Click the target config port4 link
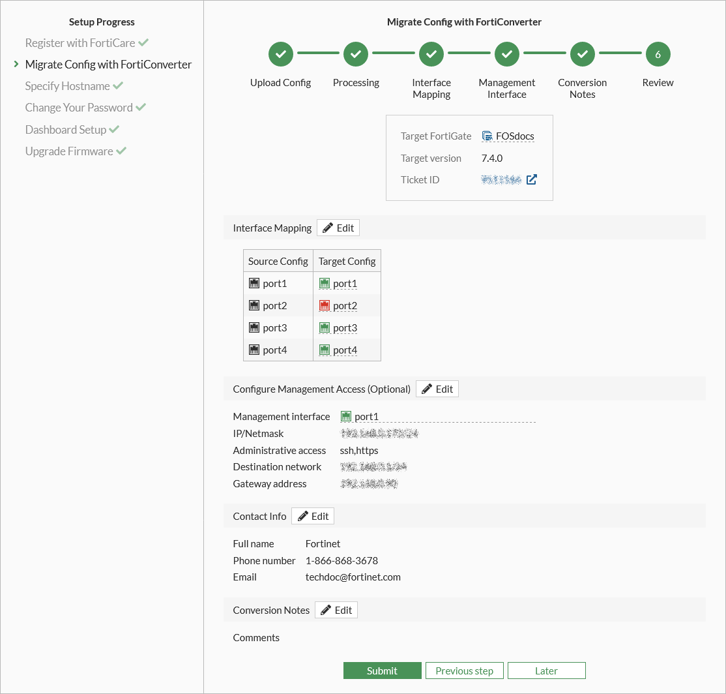Image resolution: width=726 pixels, height=694 pixels. pos(345,350)
